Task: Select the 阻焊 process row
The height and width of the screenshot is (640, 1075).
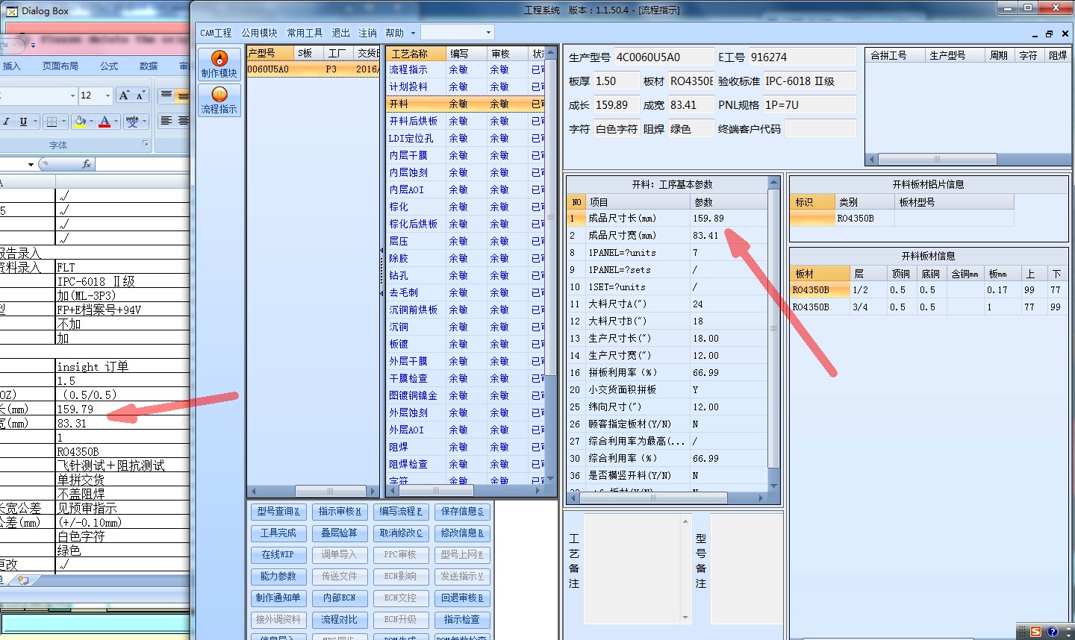Action: [465, 447]
